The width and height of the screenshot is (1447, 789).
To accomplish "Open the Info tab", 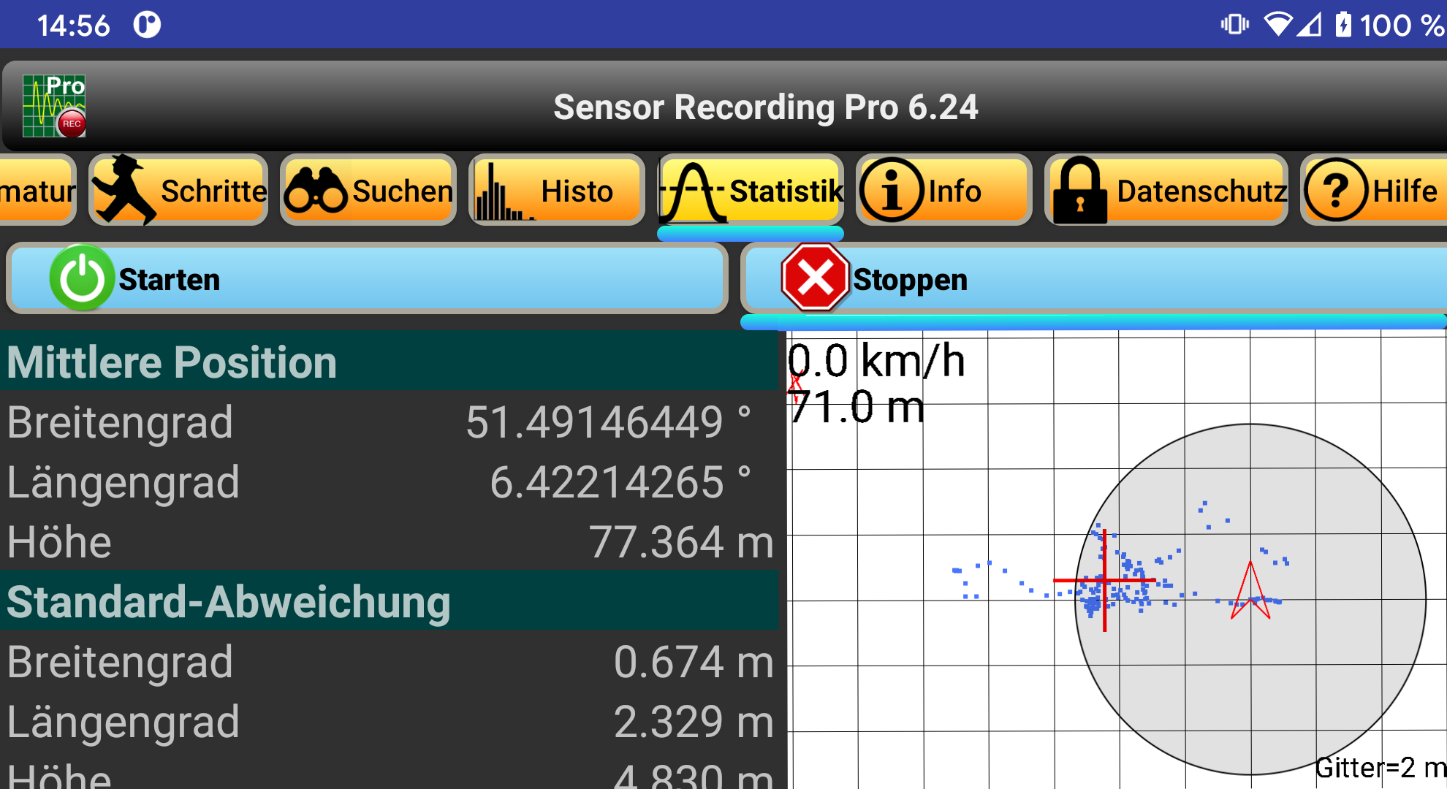I will pos(943,191).
